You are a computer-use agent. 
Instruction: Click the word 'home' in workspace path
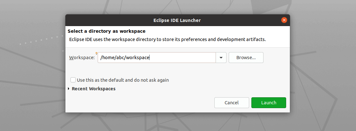pyautogui.click(x=108, y=58)
